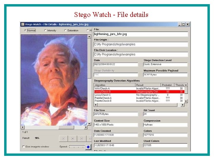
Task: Click the stop playback button
Action: [73, 139]
